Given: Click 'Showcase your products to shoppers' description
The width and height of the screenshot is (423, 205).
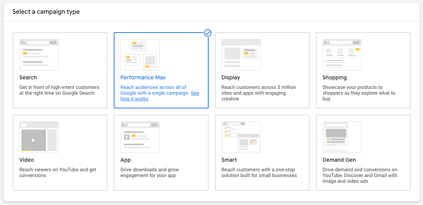Looking at the screenshot, I should pyautogui.click(x=359, y=93).
